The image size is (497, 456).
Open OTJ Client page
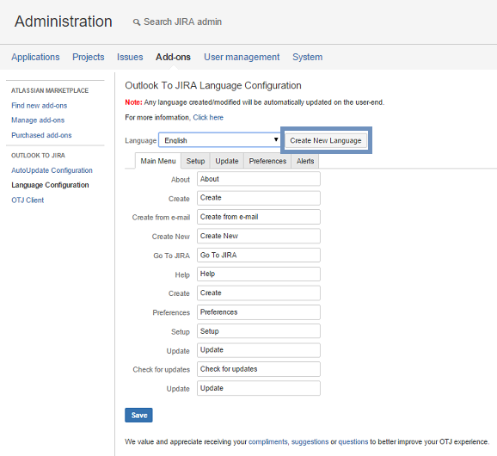click(28, 200)
